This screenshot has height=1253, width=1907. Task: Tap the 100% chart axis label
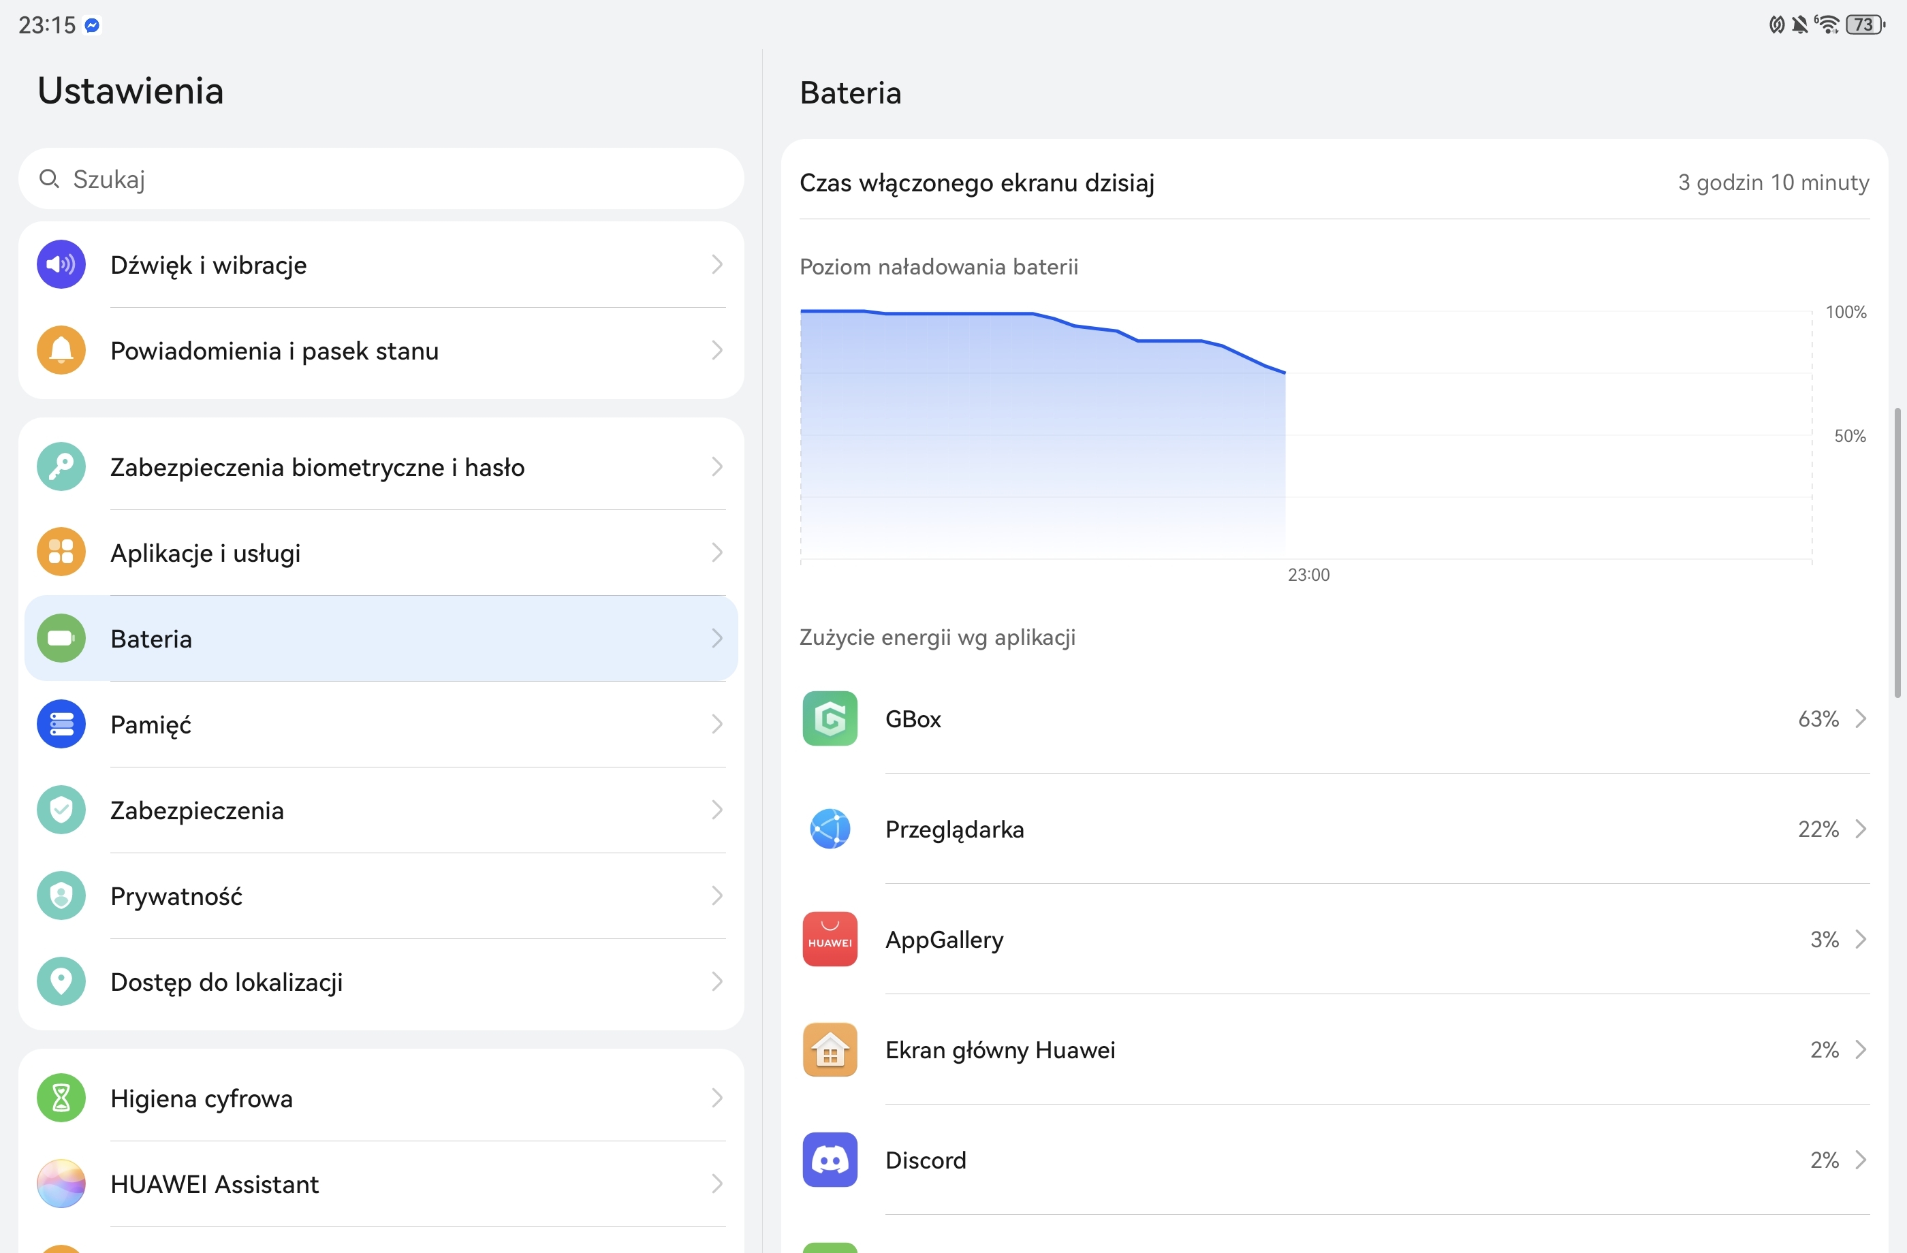point(1845,312)
